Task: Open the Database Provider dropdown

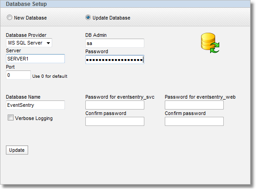Action: pos(29,43)
